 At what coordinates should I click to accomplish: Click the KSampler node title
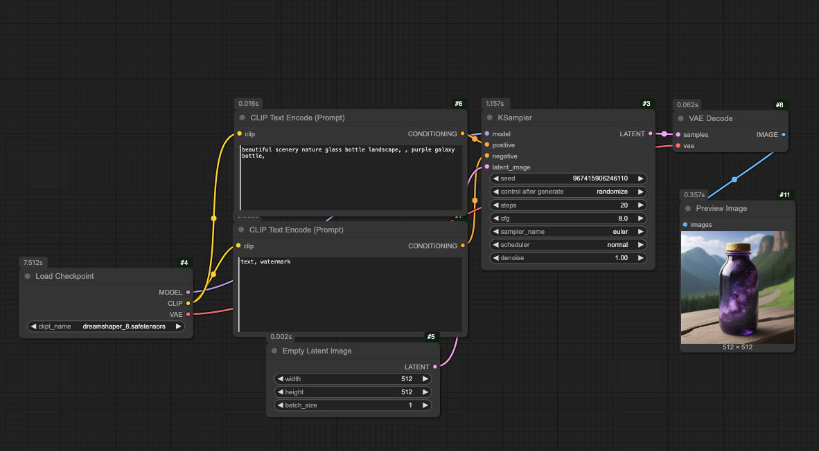[x=515, y=118]
